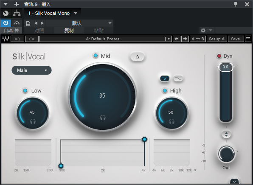This screenshot has width=253, height=185.
Task: Solo the High band with headphones icon
Action: (x=171, y=121)
